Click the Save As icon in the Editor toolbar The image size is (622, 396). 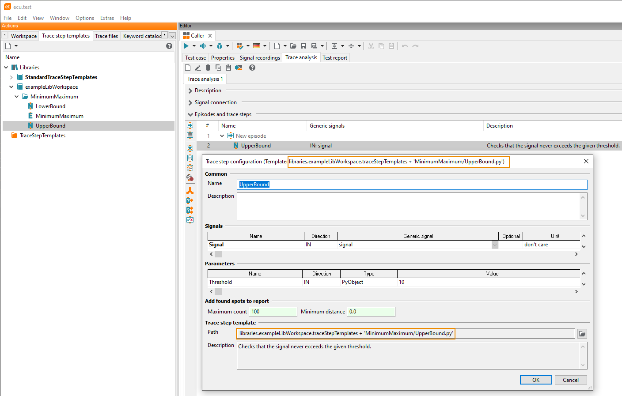tap(314, 46)
